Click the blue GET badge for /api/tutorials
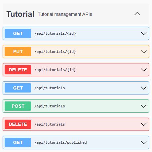Viewport: 152px width, 152px height. (18, 88)
